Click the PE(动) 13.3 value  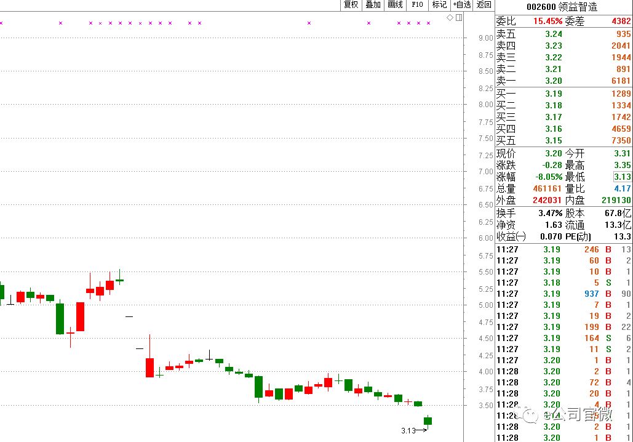coord(622,236)
